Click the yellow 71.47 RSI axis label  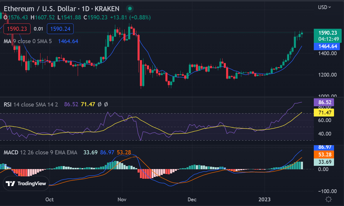(x=324, y=113)
